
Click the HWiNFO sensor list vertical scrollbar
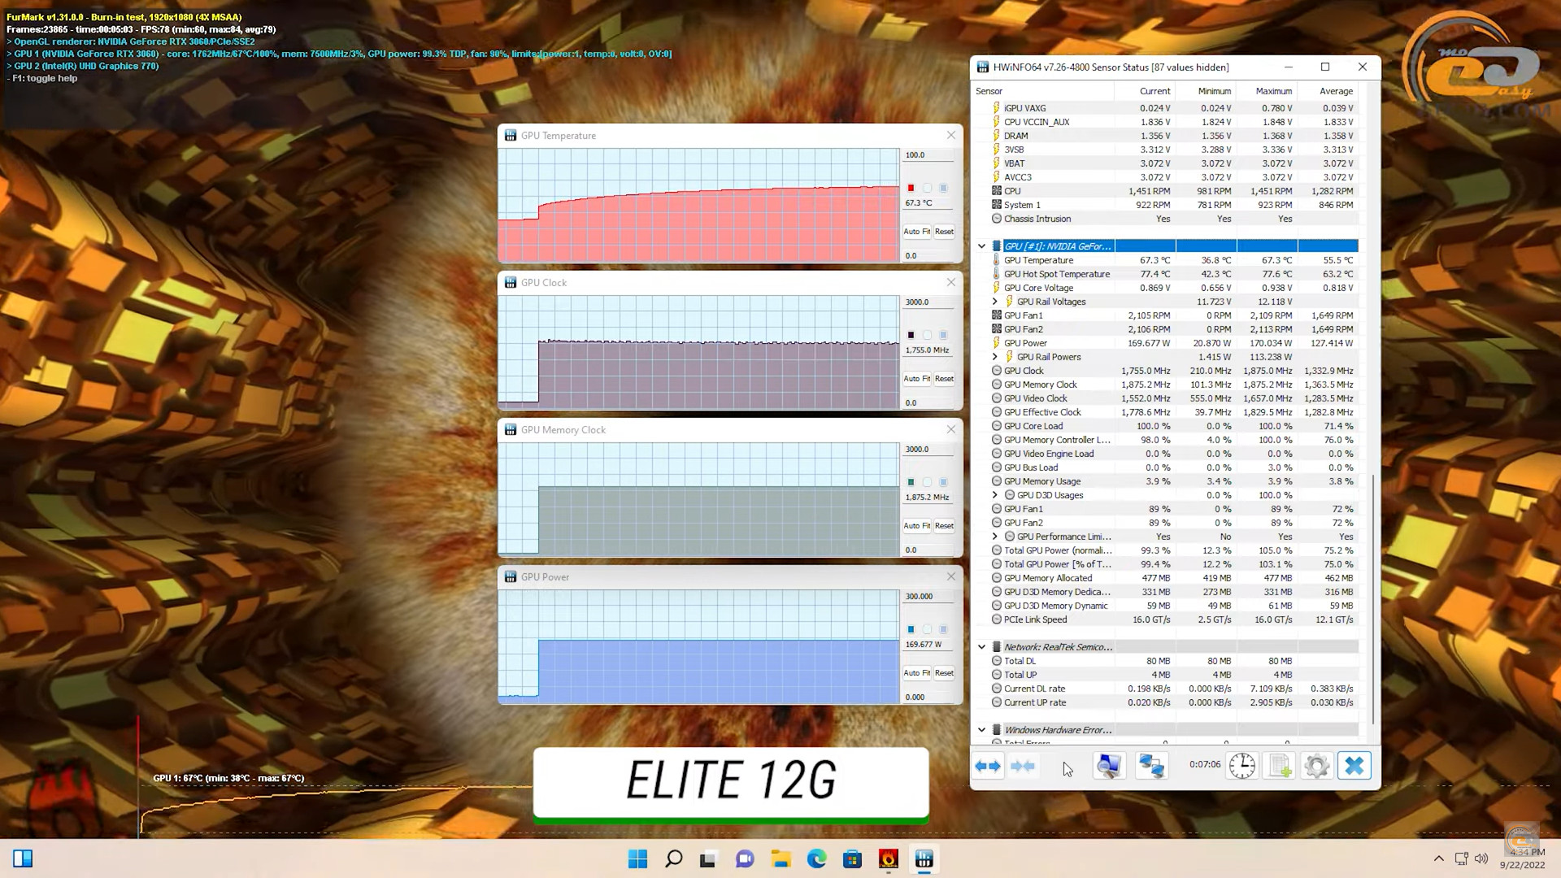(x=1373, y=599)
